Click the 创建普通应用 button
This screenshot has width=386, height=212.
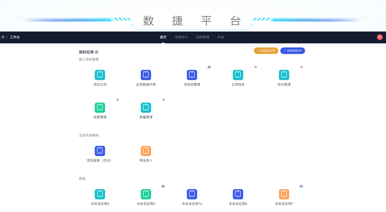[292, 51]
